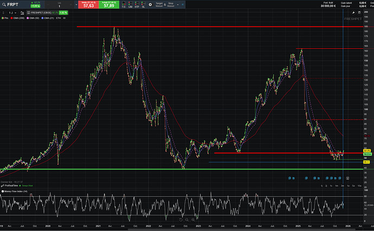The height and width of the screenshot is (231, 374).
Task: Click the search icon next to FRPT
Action: click(4, 4)
